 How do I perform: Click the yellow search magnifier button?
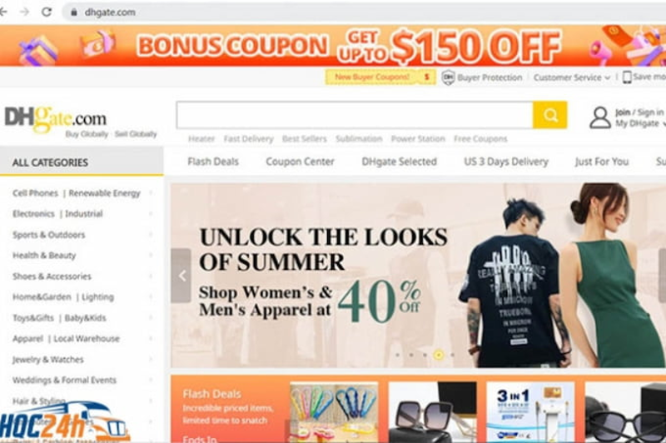(549, 115)
